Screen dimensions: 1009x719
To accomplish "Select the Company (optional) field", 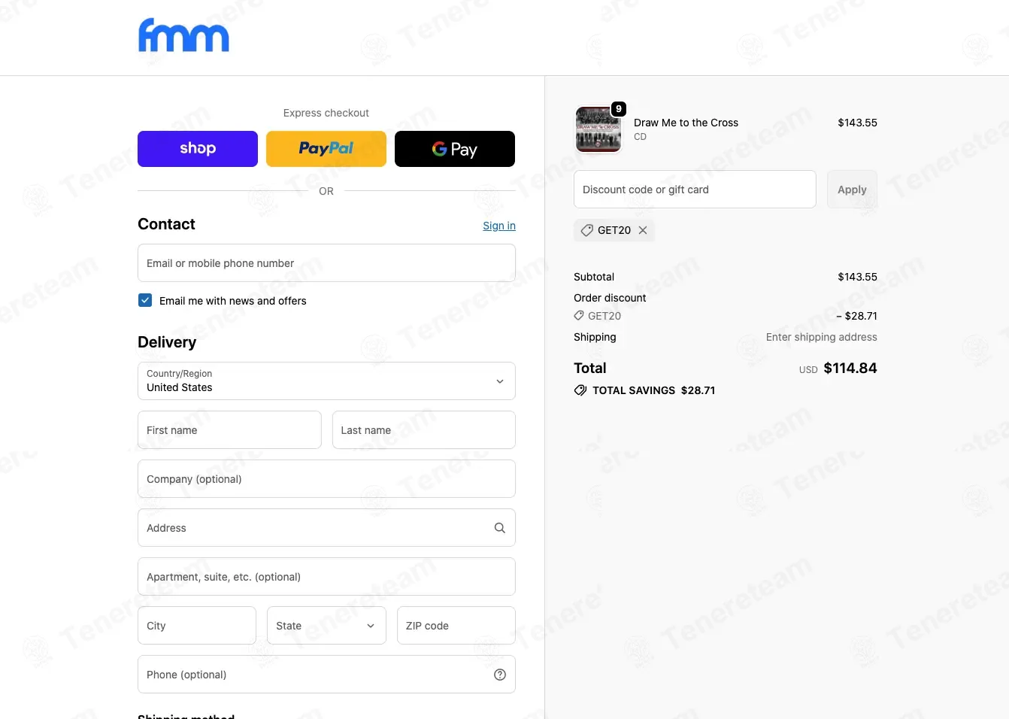I will (x=326, y=479).
